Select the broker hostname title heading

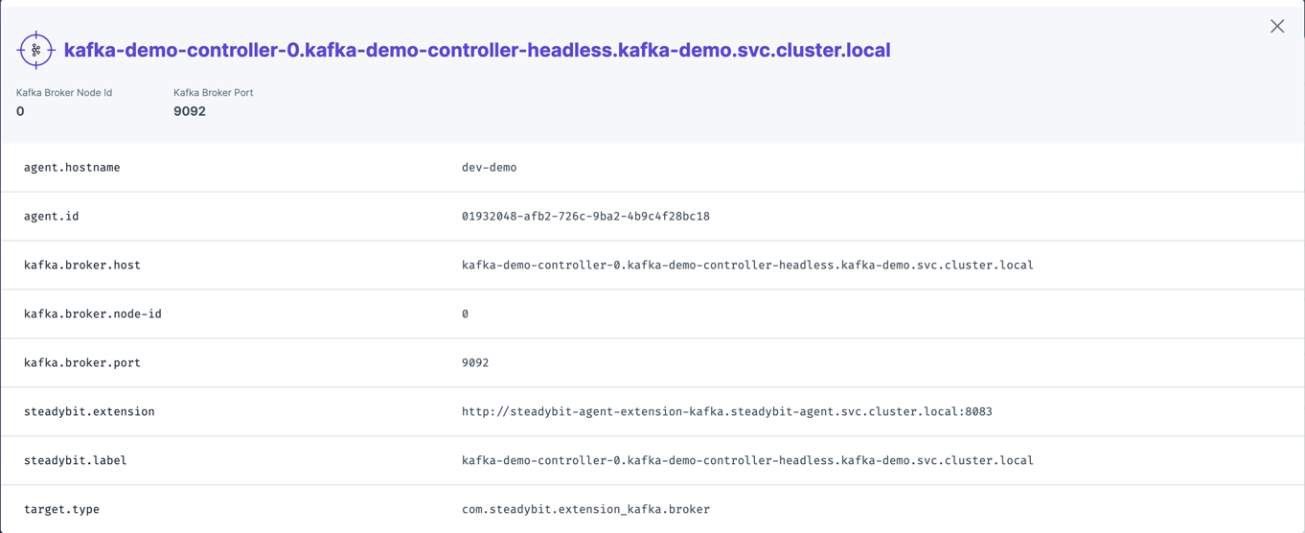[477, 50]
